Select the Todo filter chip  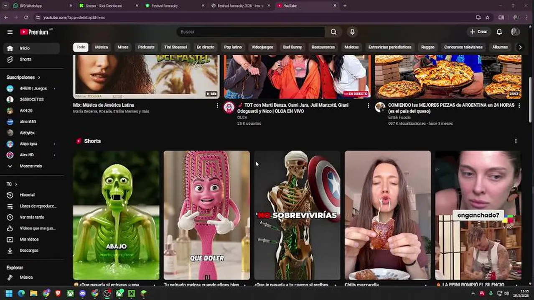coord(81,47)
